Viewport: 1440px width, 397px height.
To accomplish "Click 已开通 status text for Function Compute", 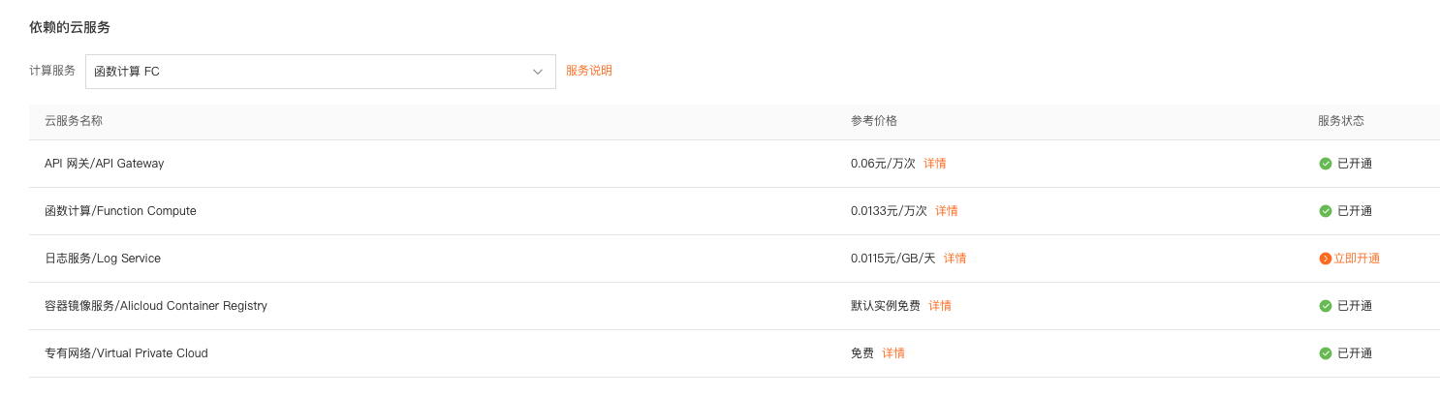I will point(1355,211).
